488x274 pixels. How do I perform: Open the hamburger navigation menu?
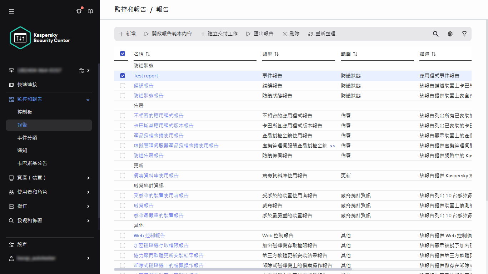click(11, 11)
